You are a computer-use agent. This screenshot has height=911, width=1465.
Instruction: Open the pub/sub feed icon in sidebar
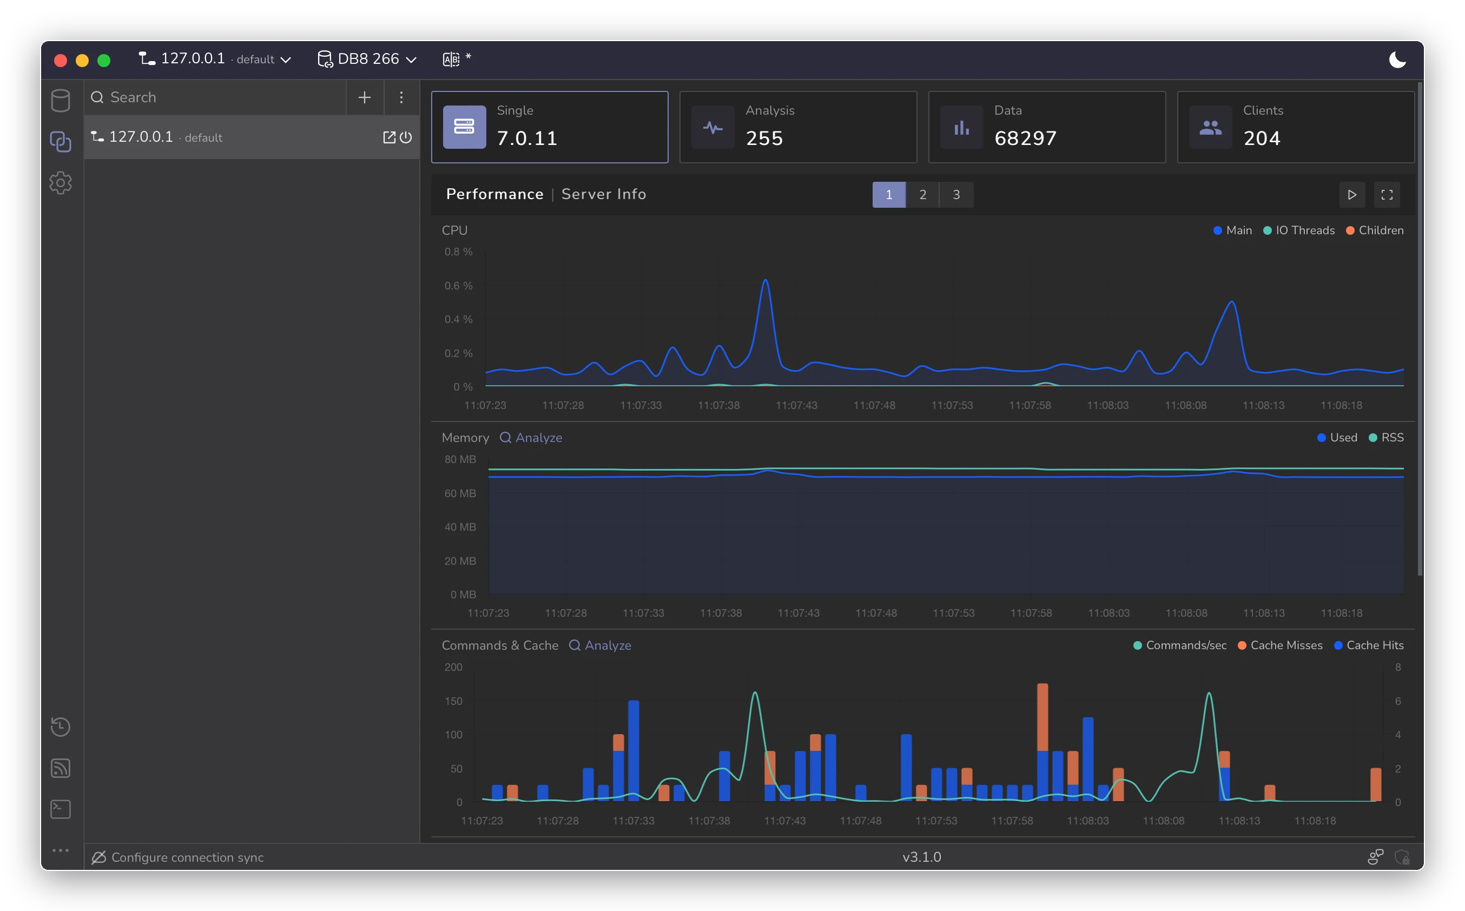[x=60, y=768]
